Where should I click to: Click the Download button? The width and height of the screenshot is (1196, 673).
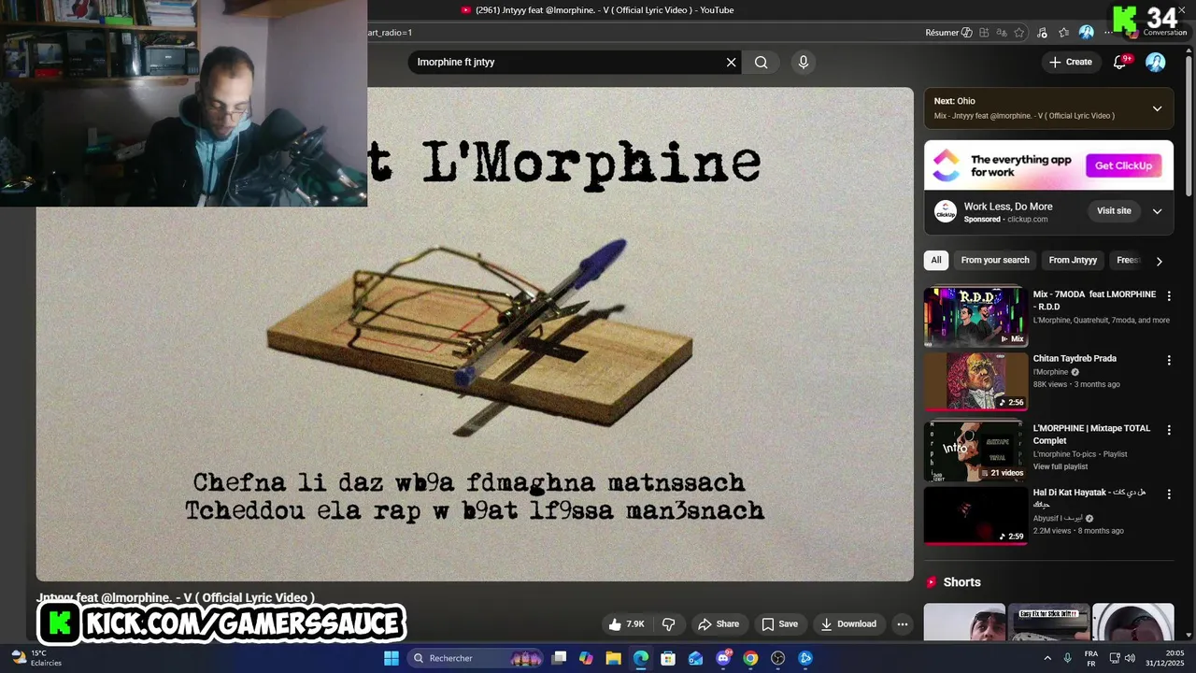tap(848, 624)
